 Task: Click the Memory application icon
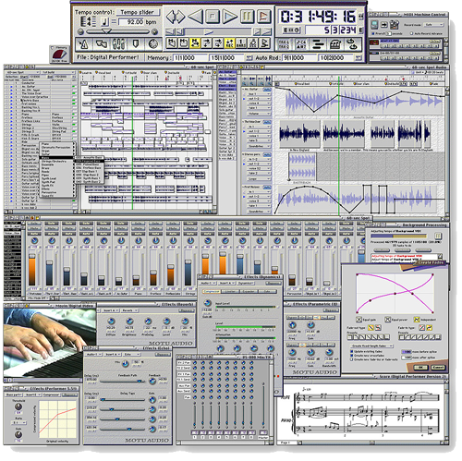pos(59,55)
